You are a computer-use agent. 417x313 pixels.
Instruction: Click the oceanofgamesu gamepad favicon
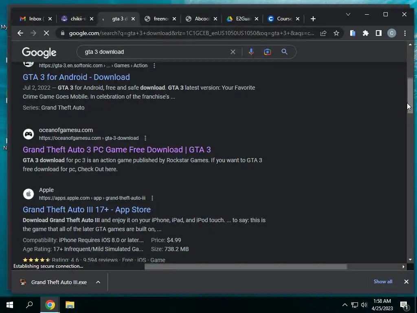click(x=29, y=134)
